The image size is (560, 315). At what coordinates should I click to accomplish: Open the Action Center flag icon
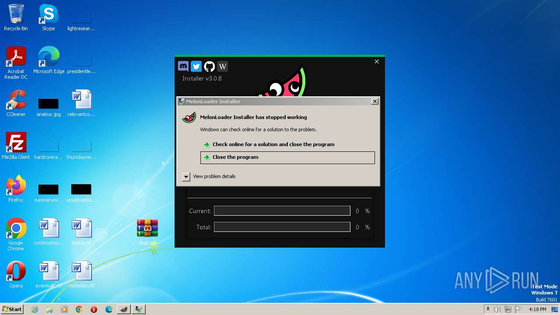click(518, 309)
